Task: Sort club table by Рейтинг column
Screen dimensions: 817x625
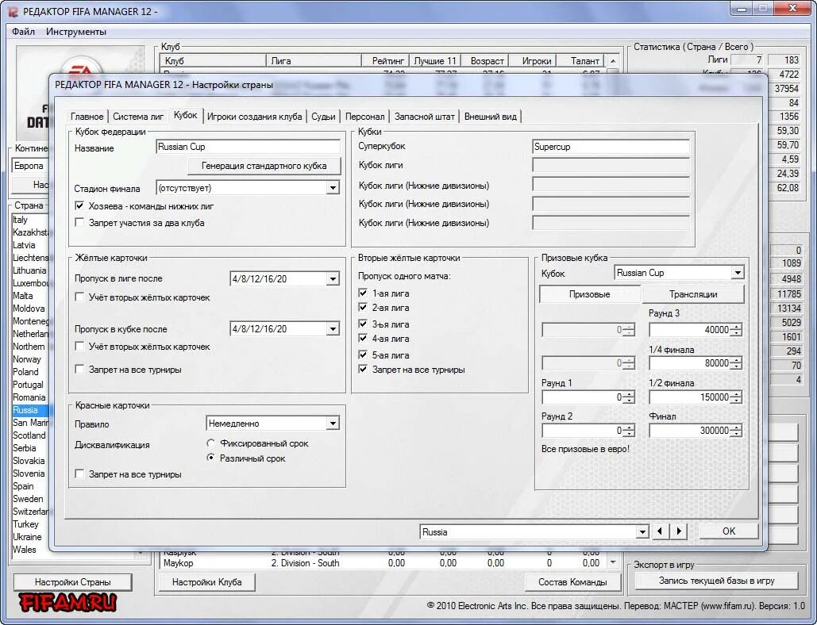Action: pos(385,61)
